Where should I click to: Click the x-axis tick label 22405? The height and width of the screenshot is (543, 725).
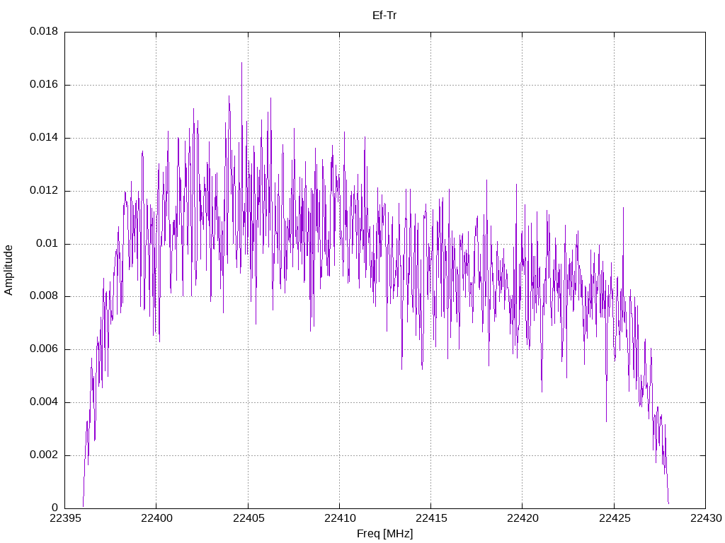[248, 518]
